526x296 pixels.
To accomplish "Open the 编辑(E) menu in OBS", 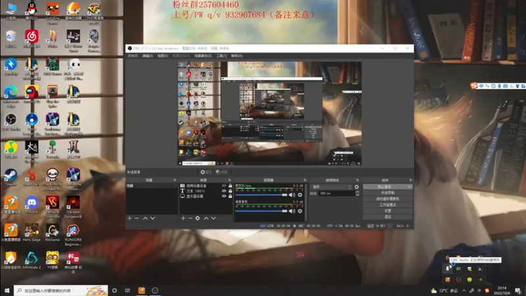I will point(147,56).
